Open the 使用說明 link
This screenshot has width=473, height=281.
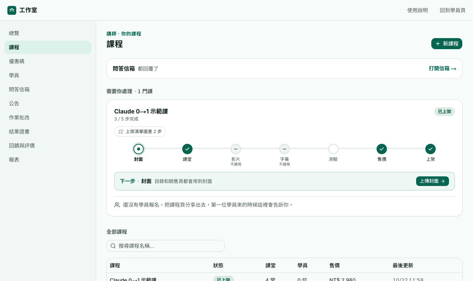click(418, 10)
